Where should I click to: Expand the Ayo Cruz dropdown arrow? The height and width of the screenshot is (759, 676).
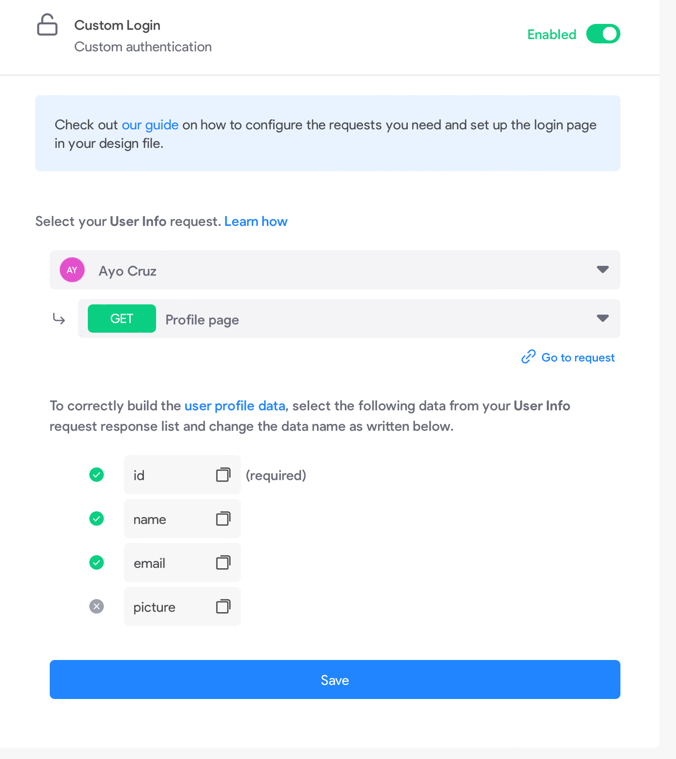603,270
